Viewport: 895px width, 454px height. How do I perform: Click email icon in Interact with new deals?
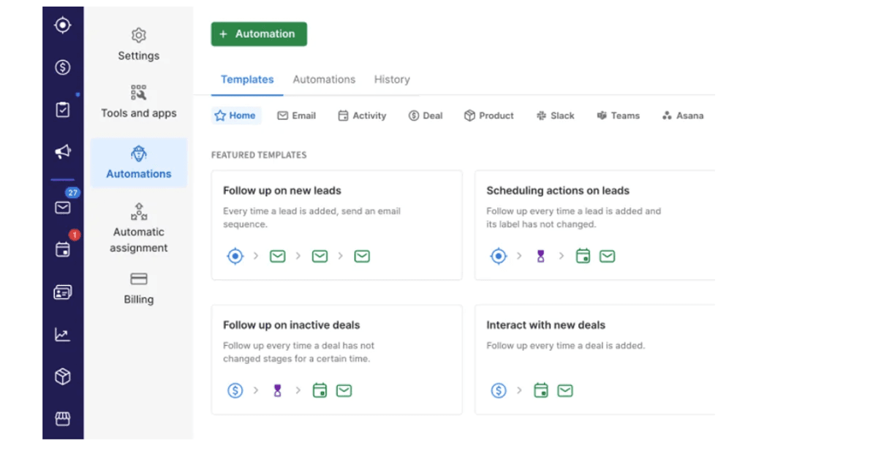pos(564,390)
